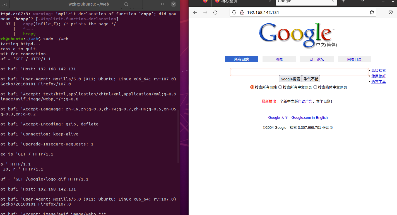397x215 pixels.
Task: Click the Firefox address bar URL
Action: coord(263,13)
